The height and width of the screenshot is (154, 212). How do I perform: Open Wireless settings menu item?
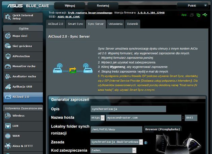(23, 116)
